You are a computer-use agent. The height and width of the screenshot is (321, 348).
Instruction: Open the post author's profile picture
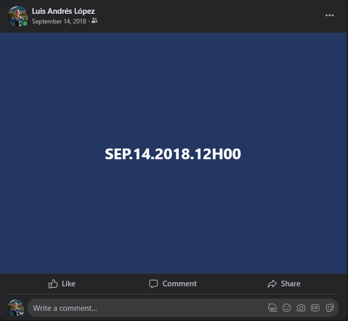pyautogui.click(x=18, y=16)
